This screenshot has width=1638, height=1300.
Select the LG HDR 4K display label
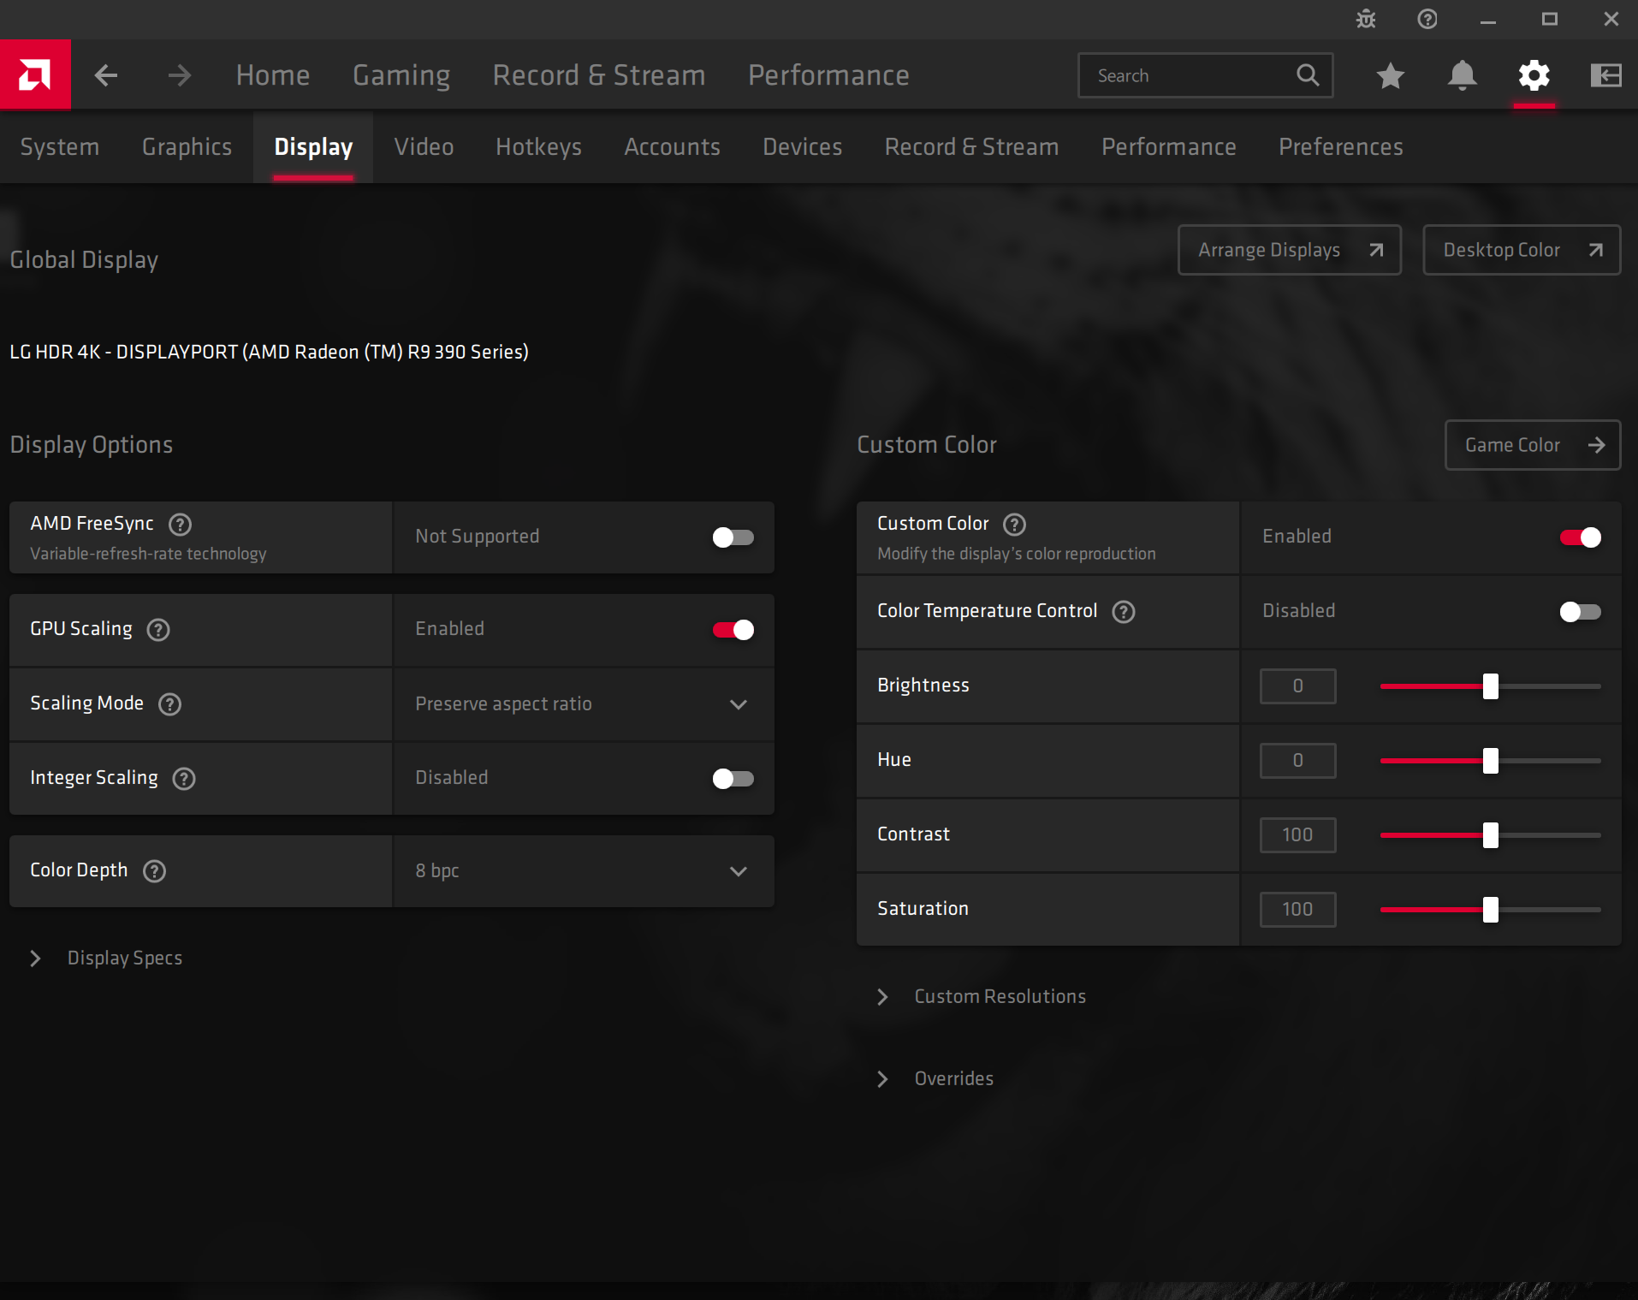coord(269,352)
